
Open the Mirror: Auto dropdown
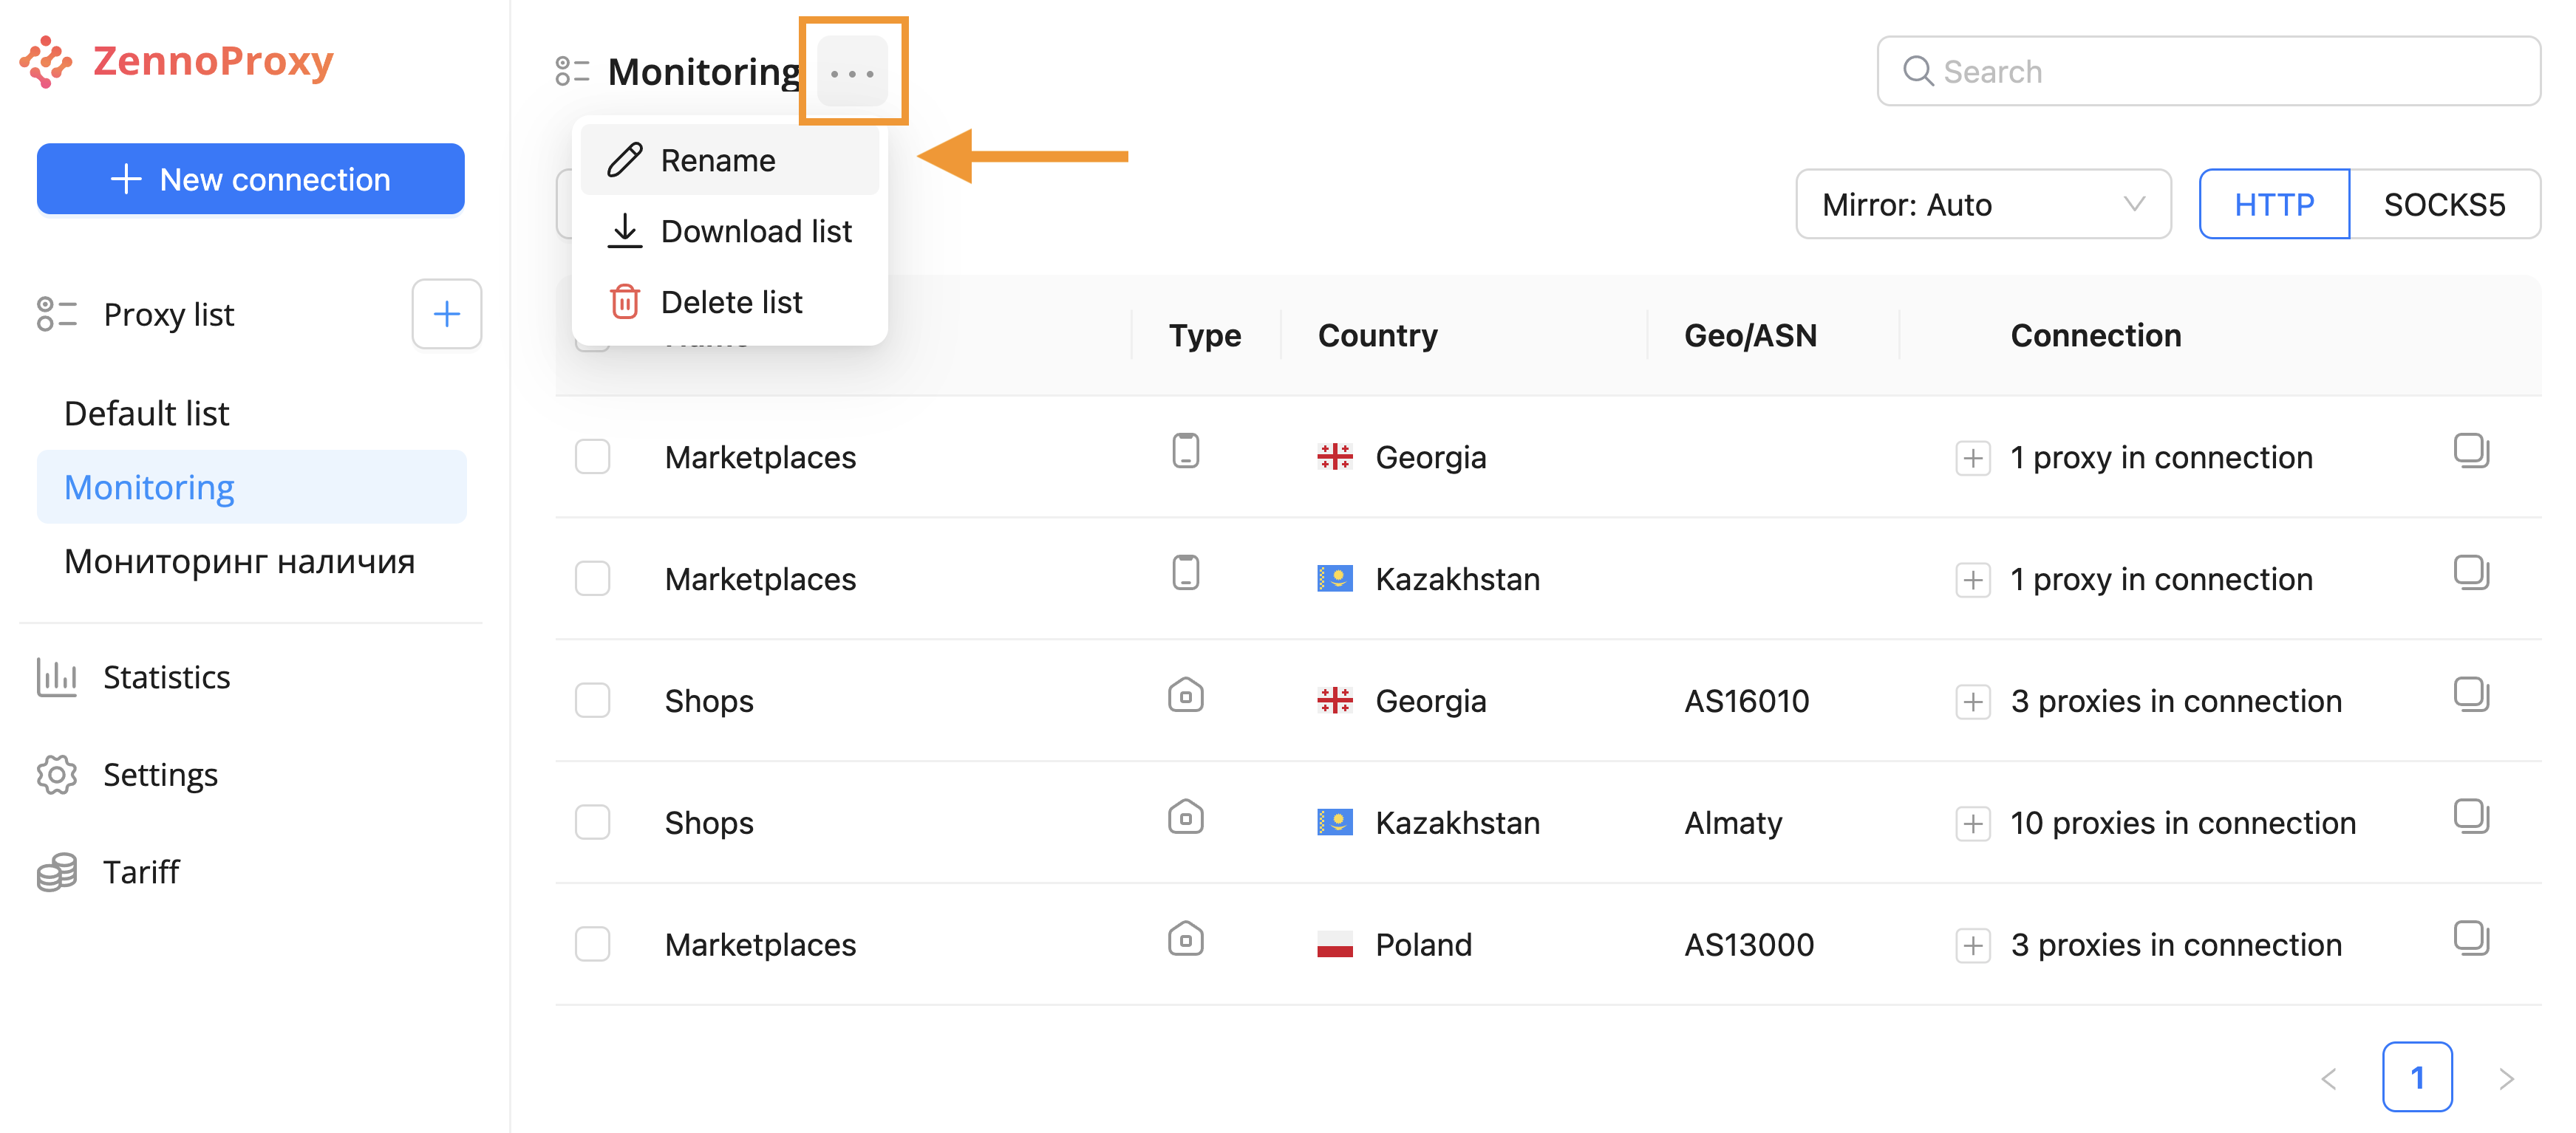tap(1982, 205)
